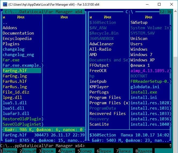Select the lpeg.dll file

(x=12, y=98)
